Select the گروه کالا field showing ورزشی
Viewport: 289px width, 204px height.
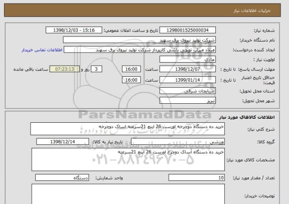pos(178,141)
